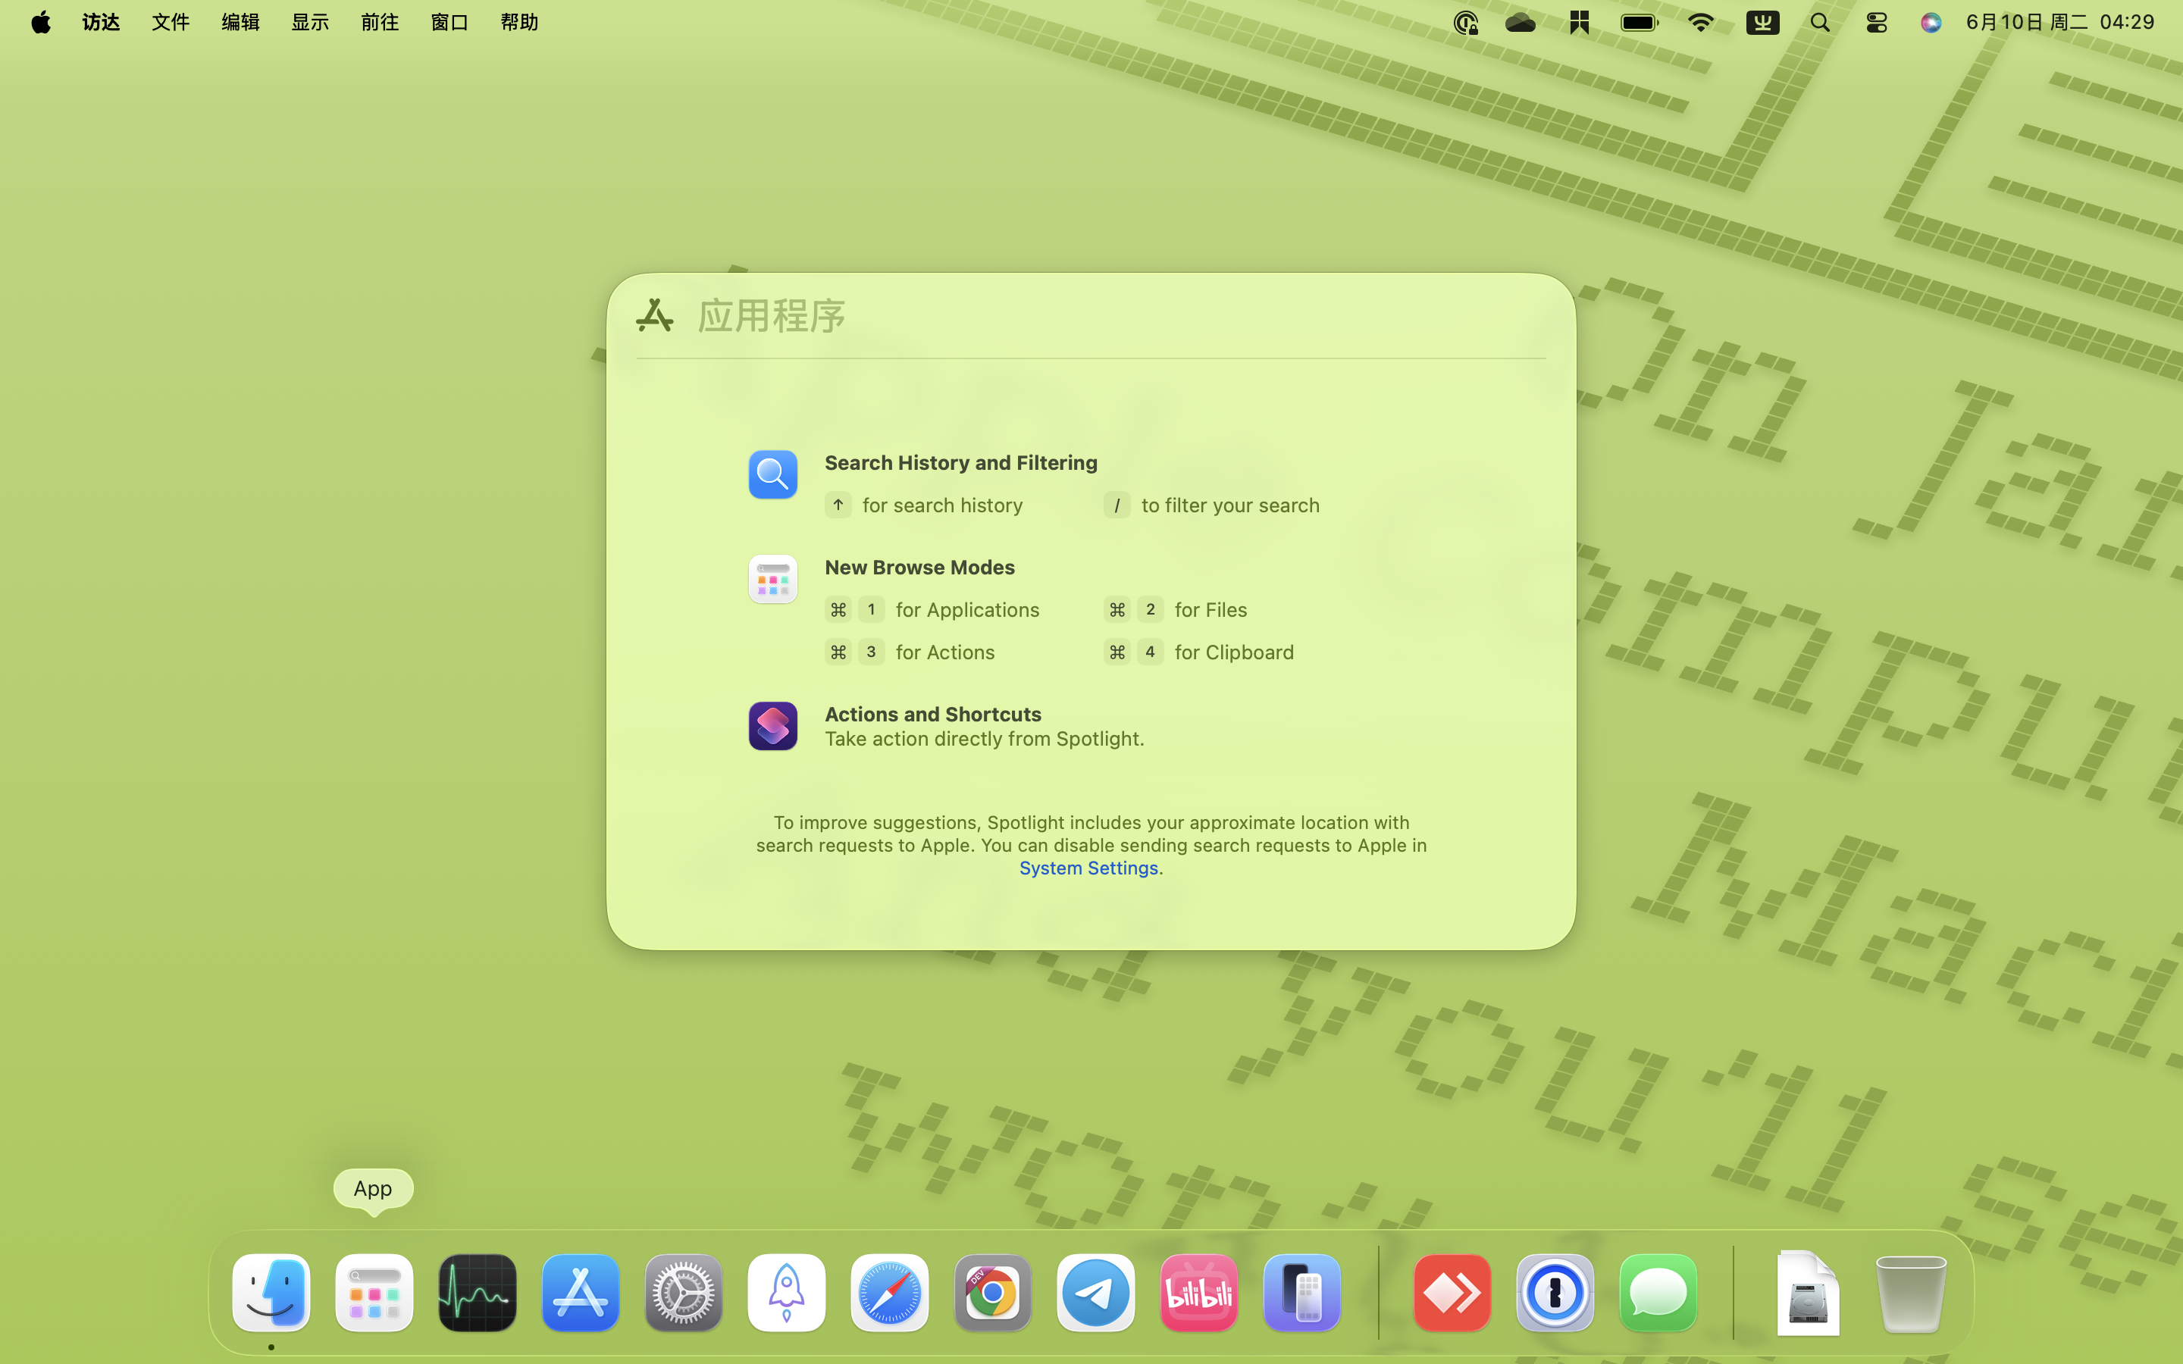Open Control Center in menu bar
The height and width of the screenshot is (1364, 2183).
[1876, 22]
